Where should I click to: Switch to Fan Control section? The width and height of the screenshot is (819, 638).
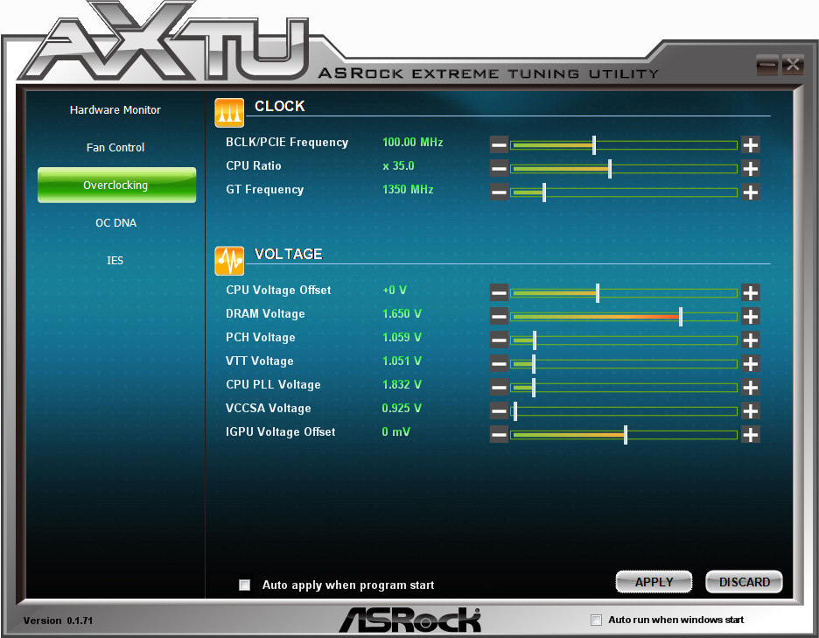[x=115, y=148]
